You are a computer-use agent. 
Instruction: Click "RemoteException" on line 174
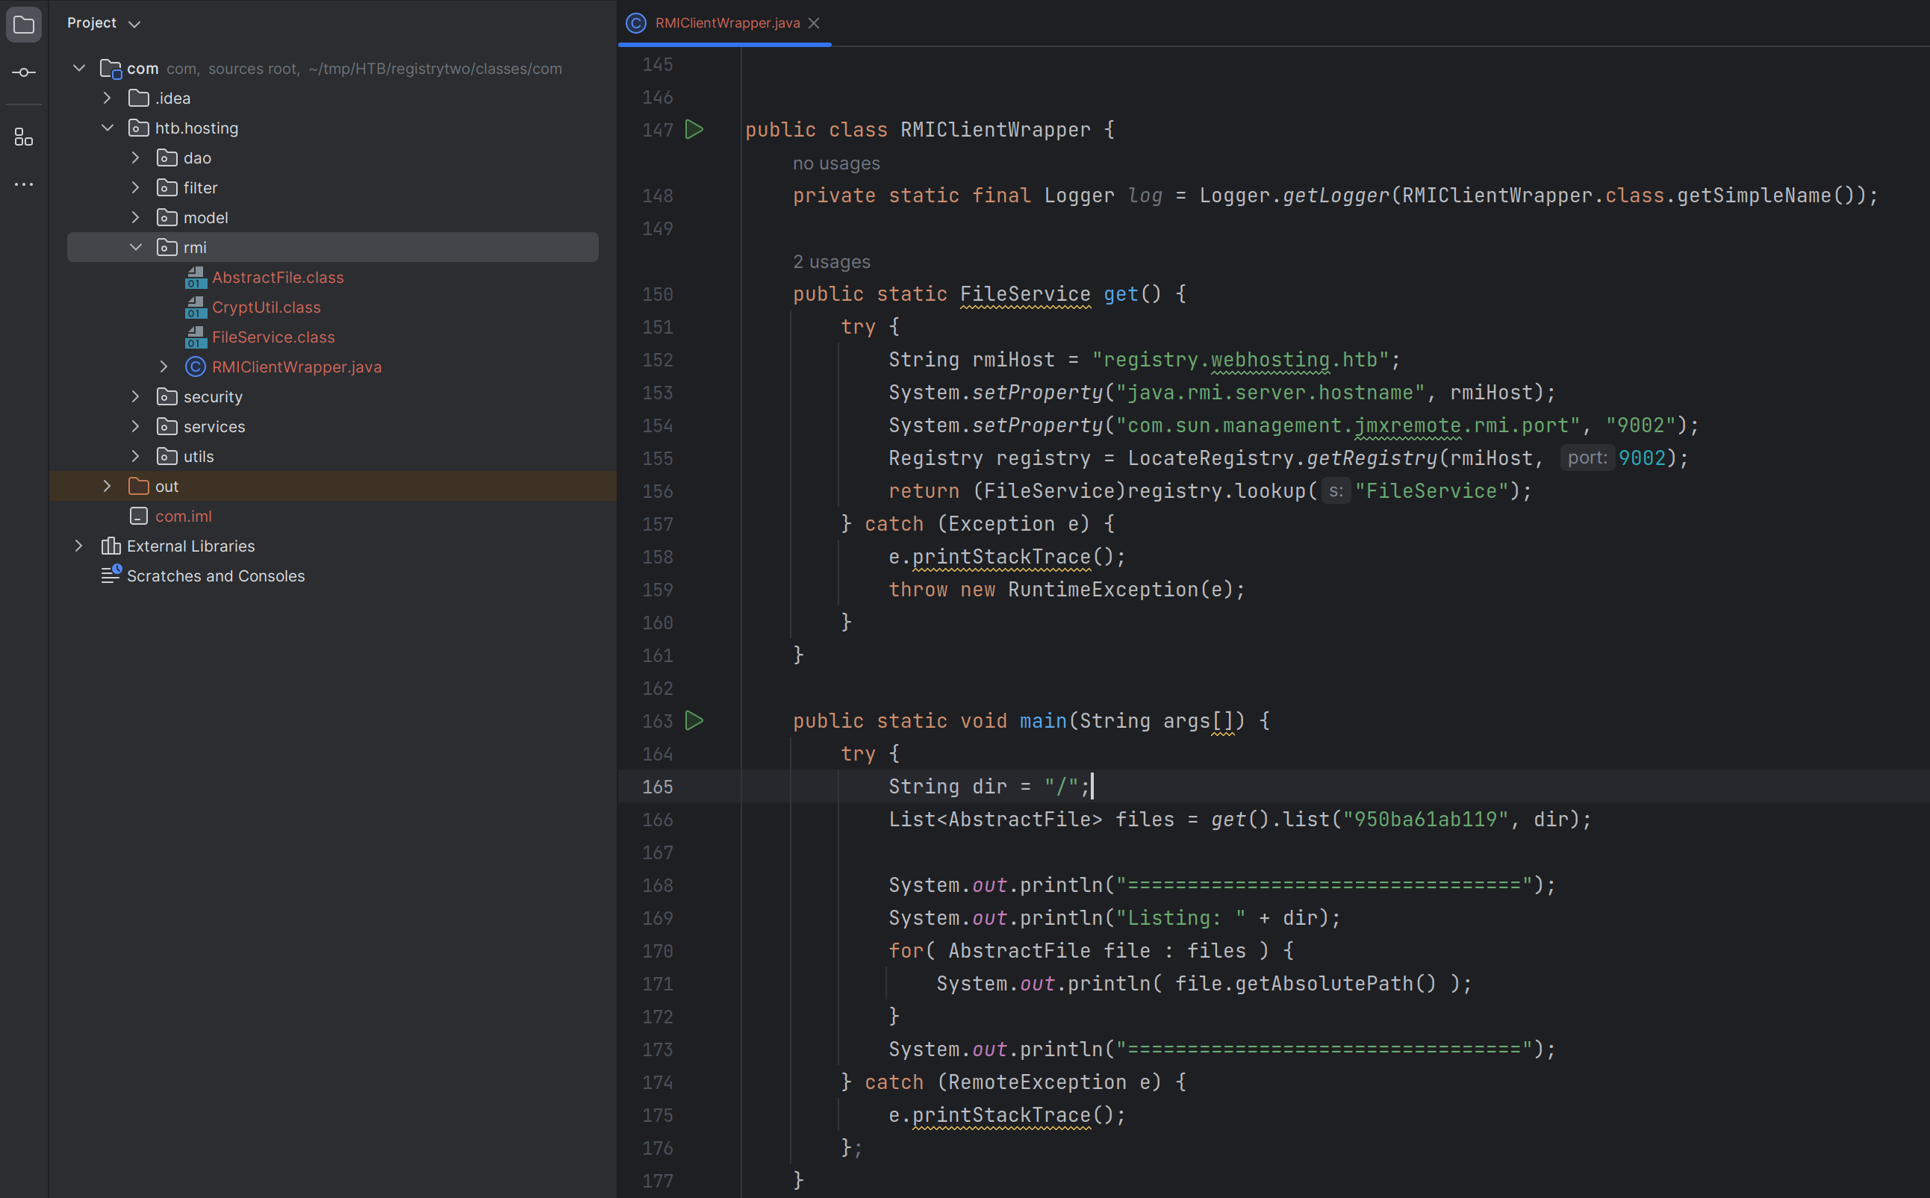[x=1037, y=1082]
